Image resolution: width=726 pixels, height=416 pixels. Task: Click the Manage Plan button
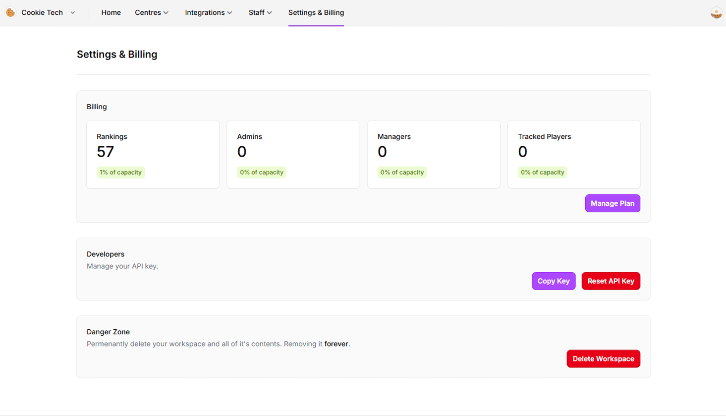coord(613,203)
